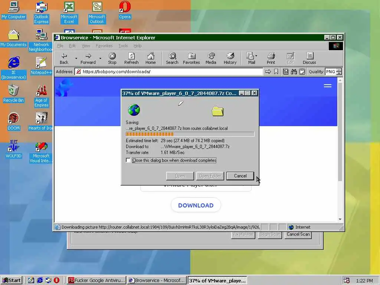Click Opera icon in quick launch
This screenshot has width=380, height=285.
click(57, 280)
